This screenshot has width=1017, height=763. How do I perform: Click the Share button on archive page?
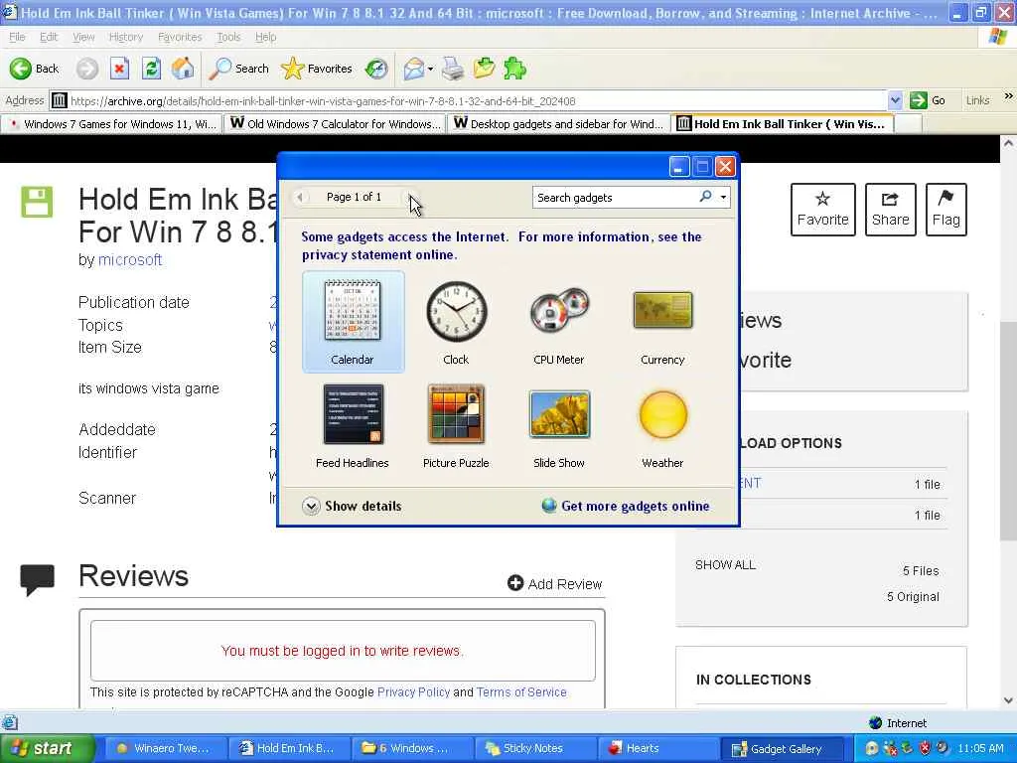tap(891, 210)
